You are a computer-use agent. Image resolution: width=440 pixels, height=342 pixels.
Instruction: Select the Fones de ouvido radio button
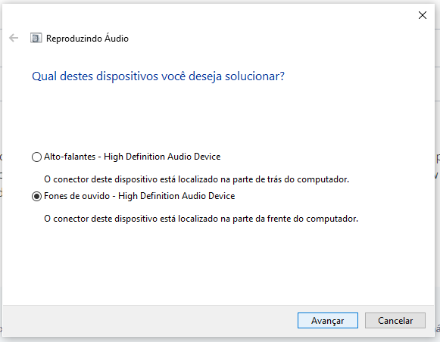click(36, 196)
